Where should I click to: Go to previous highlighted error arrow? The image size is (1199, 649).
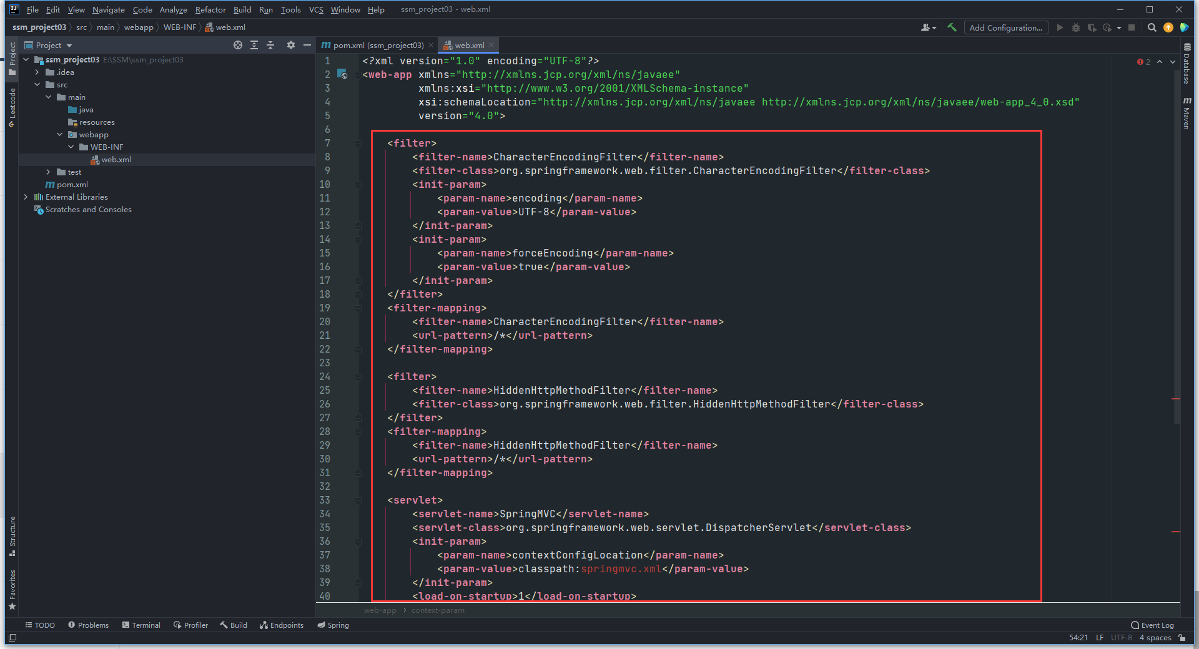(1160, 62)
